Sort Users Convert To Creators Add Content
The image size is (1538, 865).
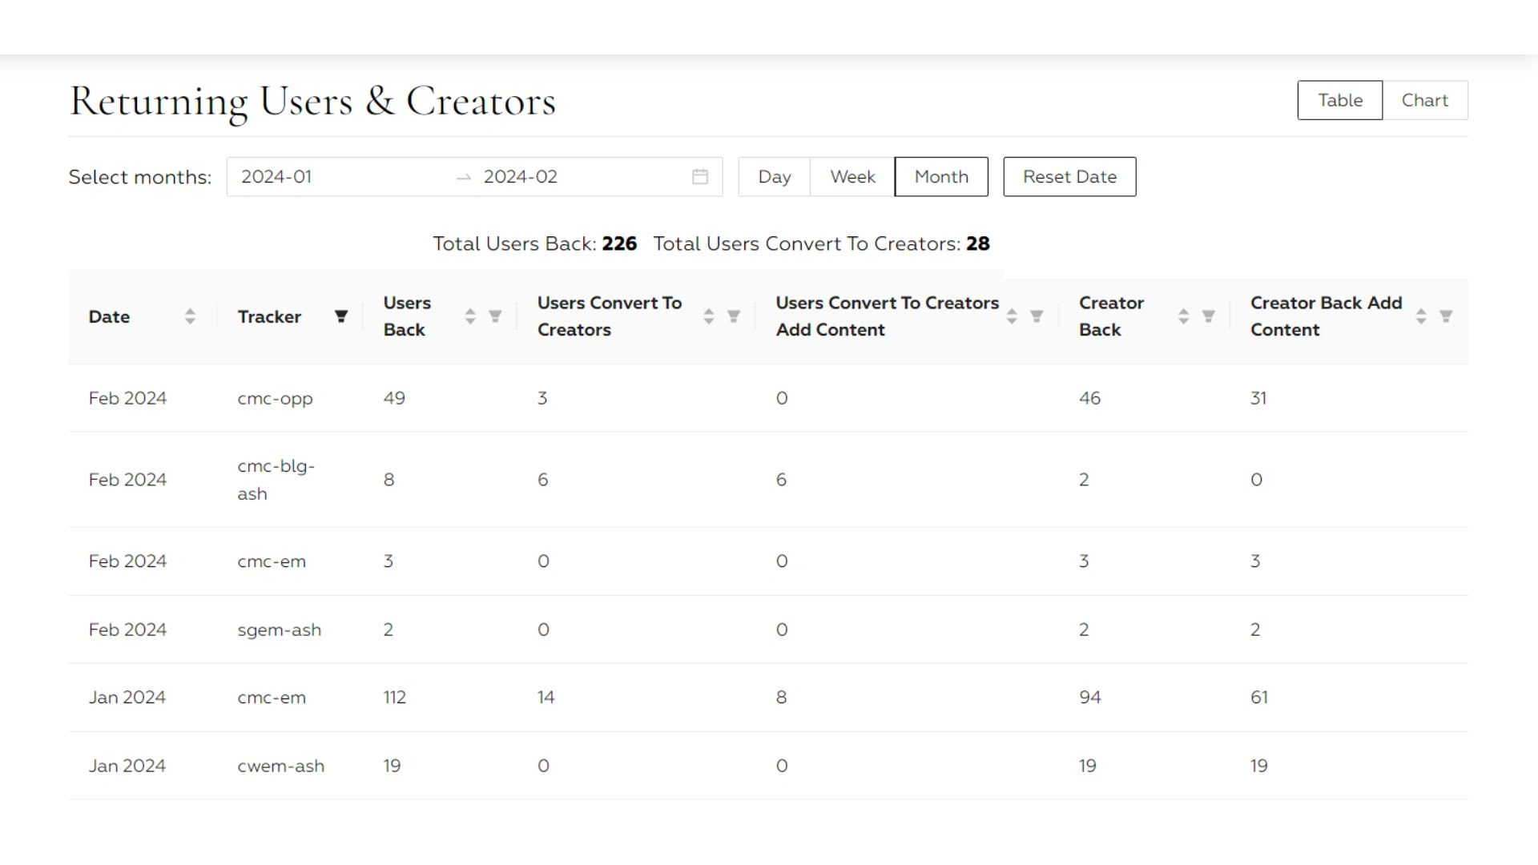click(x=1012, y=316)
